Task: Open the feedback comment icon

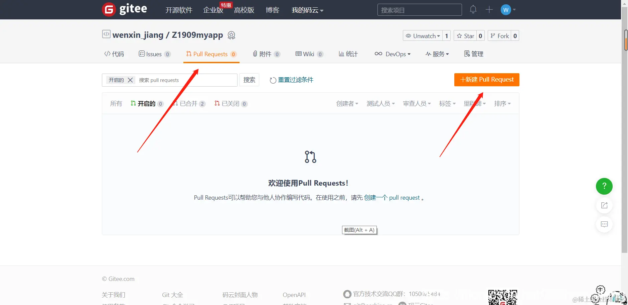Action: (x=604, y=224)
